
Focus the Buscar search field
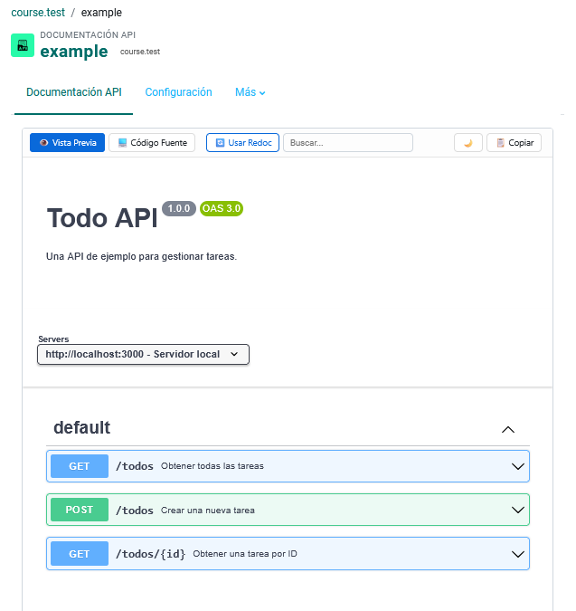(x=348, y=143)
